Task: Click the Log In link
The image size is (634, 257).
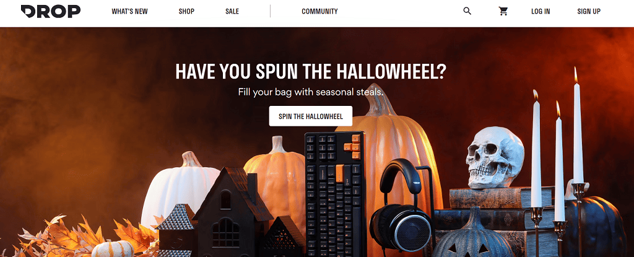Action: pos(541,11)
